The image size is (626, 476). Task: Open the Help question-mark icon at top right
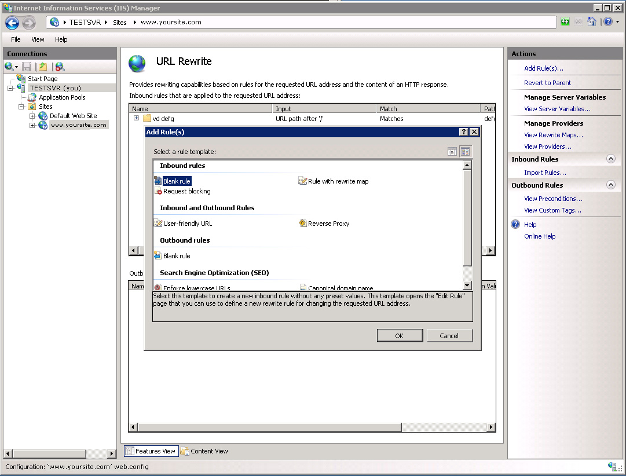[607, 22]
